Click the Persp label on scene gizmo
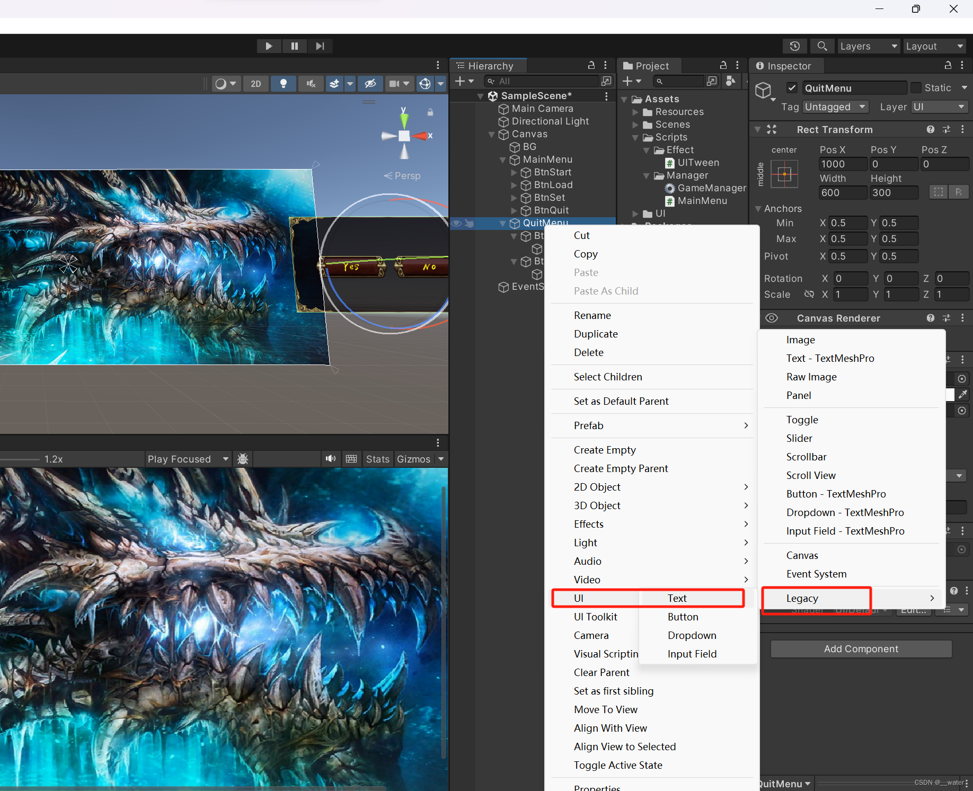 click(x=407, y=176)
